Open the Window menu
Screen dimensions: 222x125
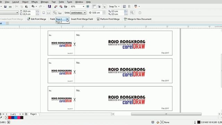79,2
